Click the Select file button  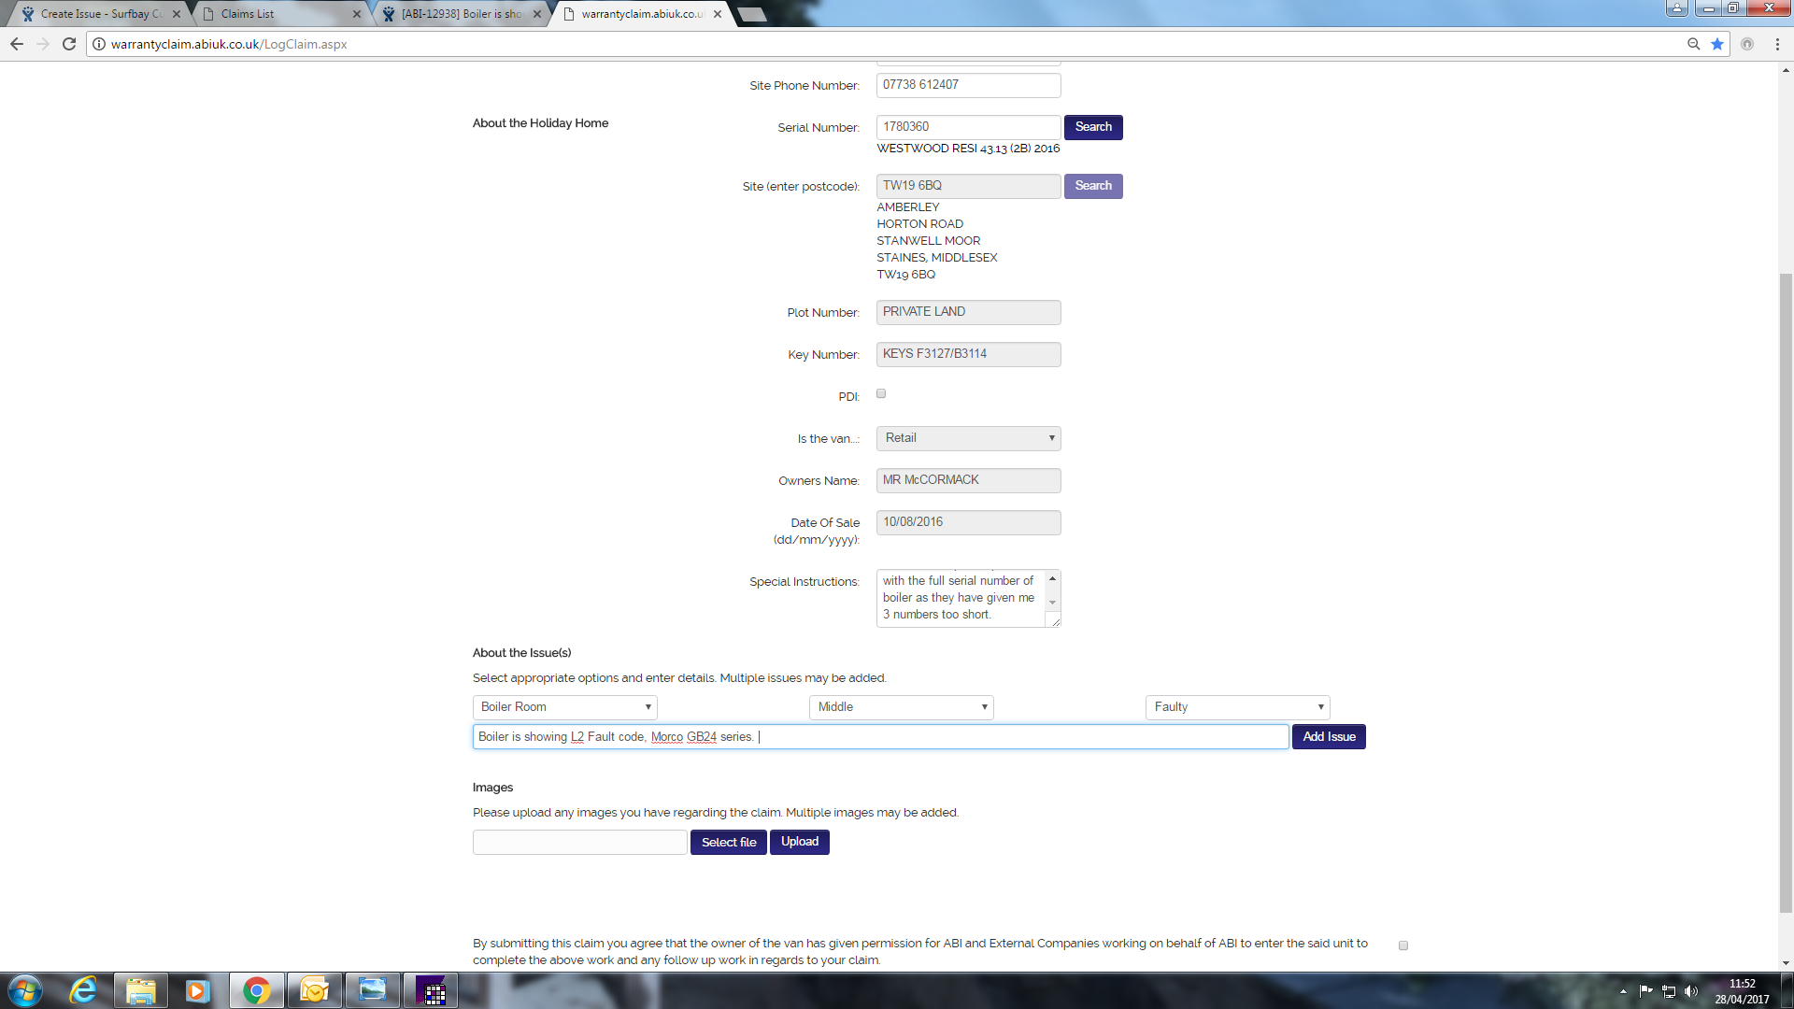point(728,843)
